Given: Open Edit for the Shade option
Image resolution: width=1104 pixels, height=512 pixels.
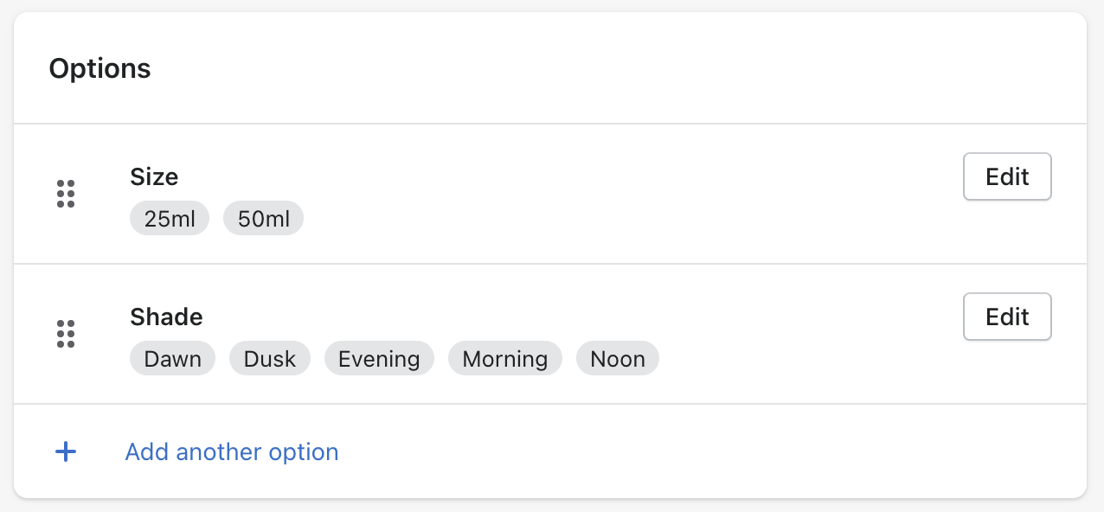Looking at the screenshot, I should 1007,317.
